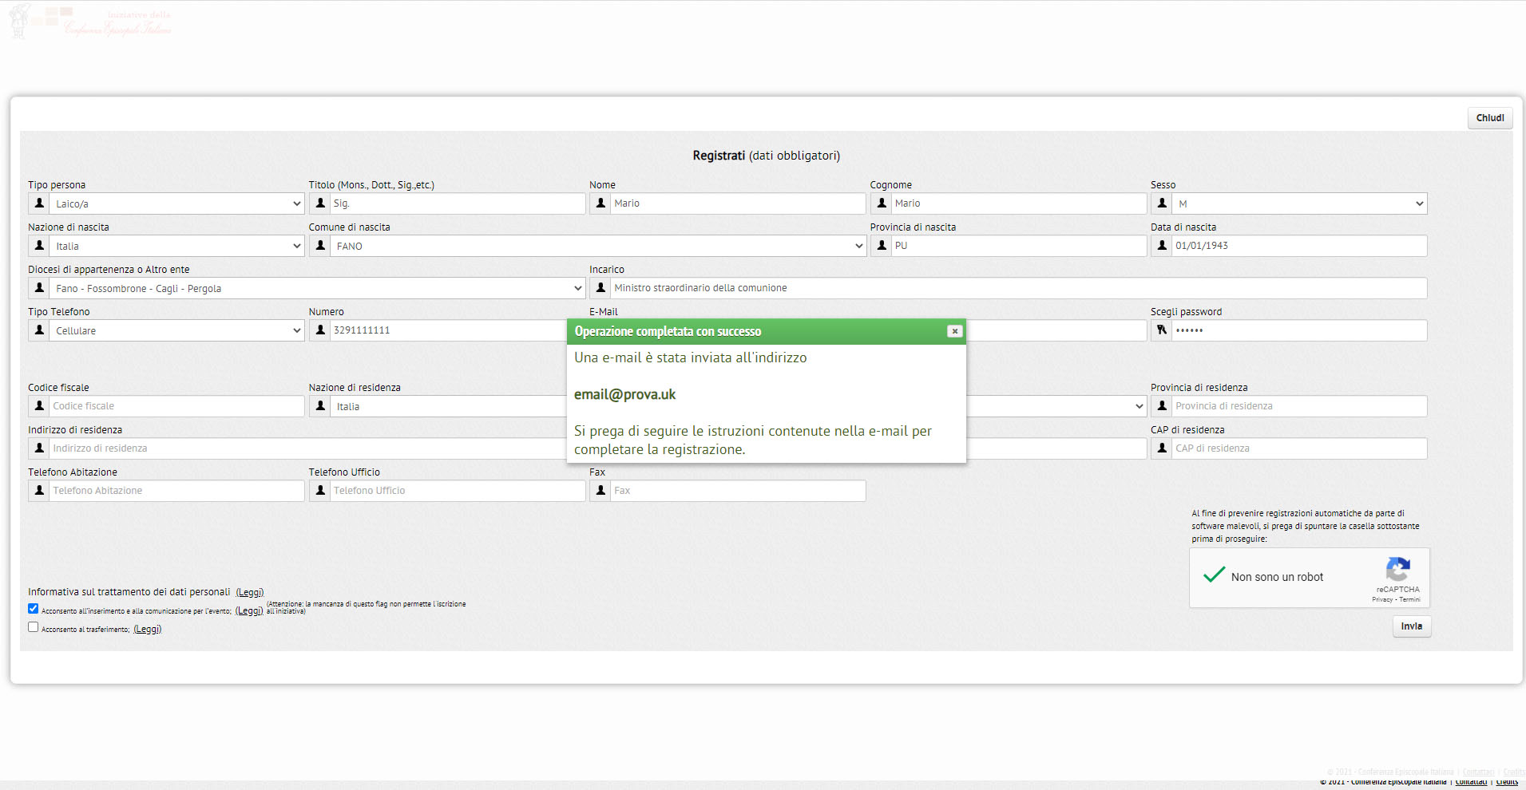Viewport: 1526px width, 790px height.
Task: Click the key icon beside password field
Action: pyautogui.click(x=1162, y=330)
